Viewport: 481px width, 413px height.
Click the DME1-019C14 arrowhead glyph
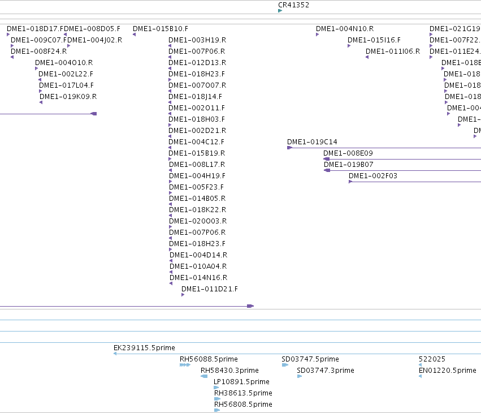(289, 148)
